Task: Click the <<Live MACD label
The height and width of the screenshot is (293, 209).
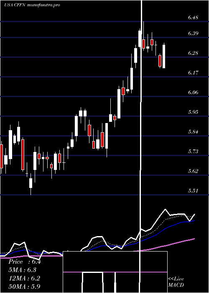Action: (176, 282)
